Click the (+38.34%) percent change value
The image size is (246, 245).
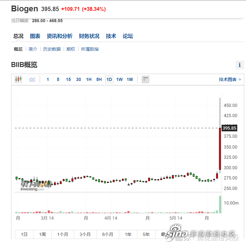pyautogui.click(x=94, y=9)
